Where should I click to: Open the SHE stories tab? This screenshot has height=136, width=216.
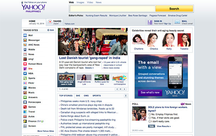pos(78,96)
